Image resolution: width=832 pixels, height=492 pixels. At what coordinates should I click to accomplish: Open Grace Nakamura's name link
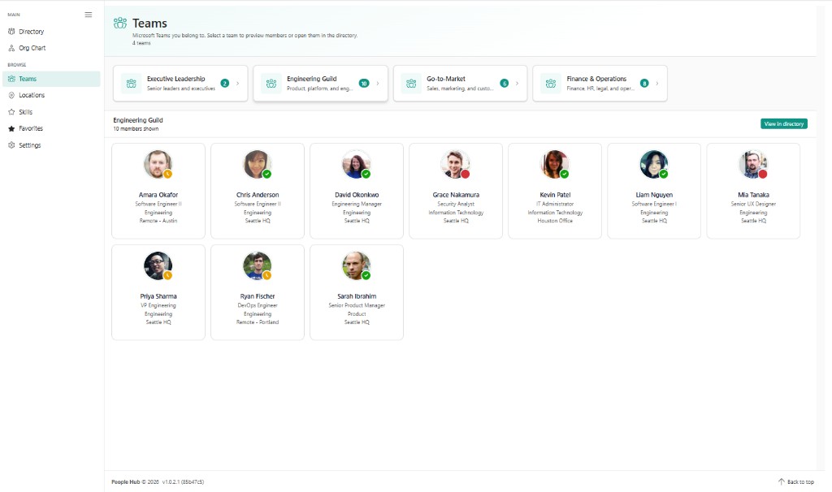coord(456,195)
